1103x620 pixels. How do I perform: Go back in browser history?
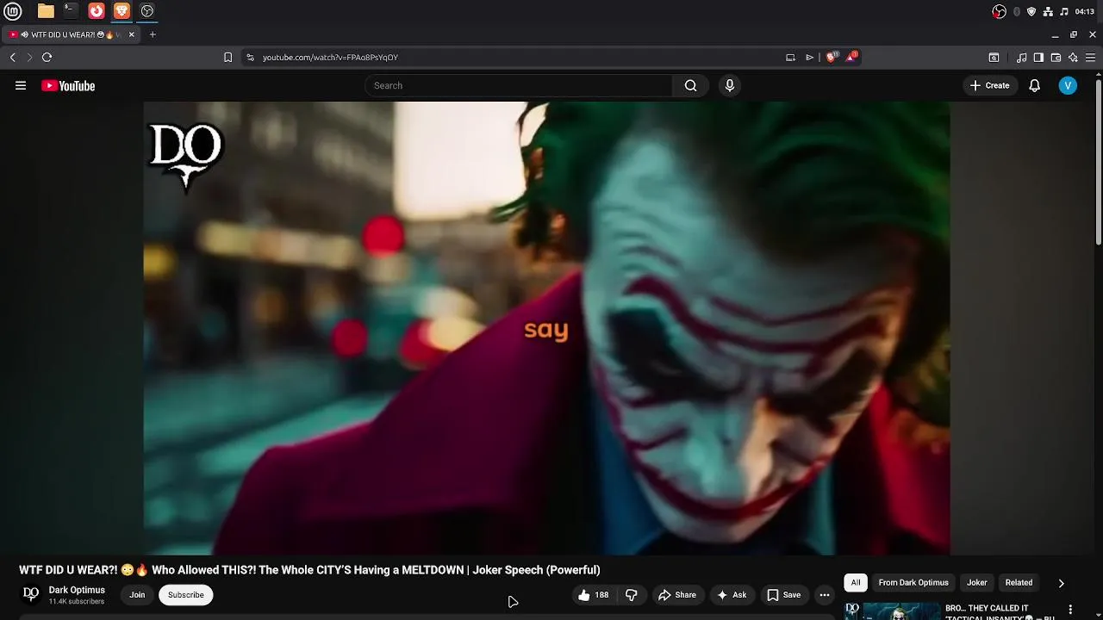(13, 57)
